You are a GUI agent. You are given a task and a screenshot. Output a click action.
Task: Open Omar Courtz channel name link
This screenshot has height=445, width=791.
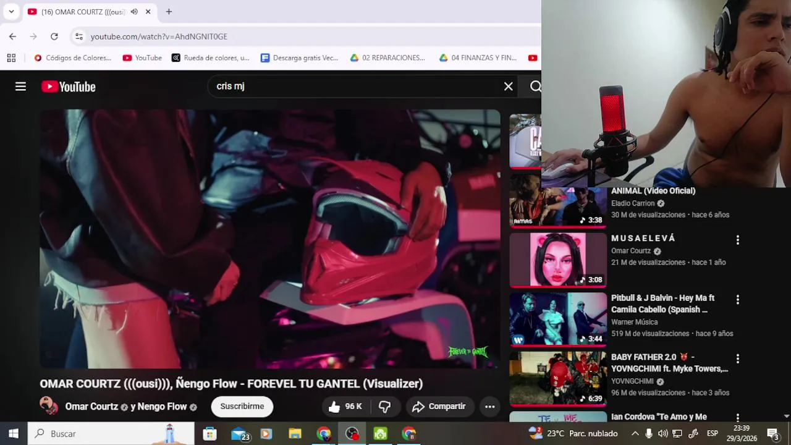click(91, 407)
